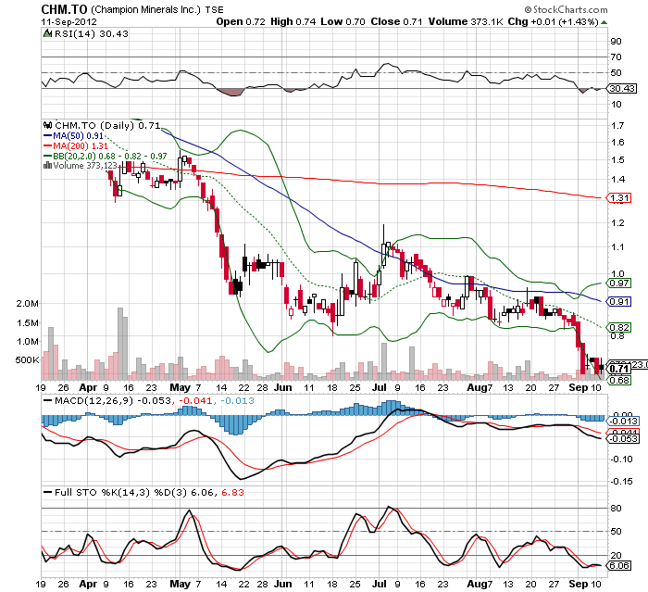Click the RSI axis label 90
Viewport: 648px width, 592px height.
(x=617, y=42)
